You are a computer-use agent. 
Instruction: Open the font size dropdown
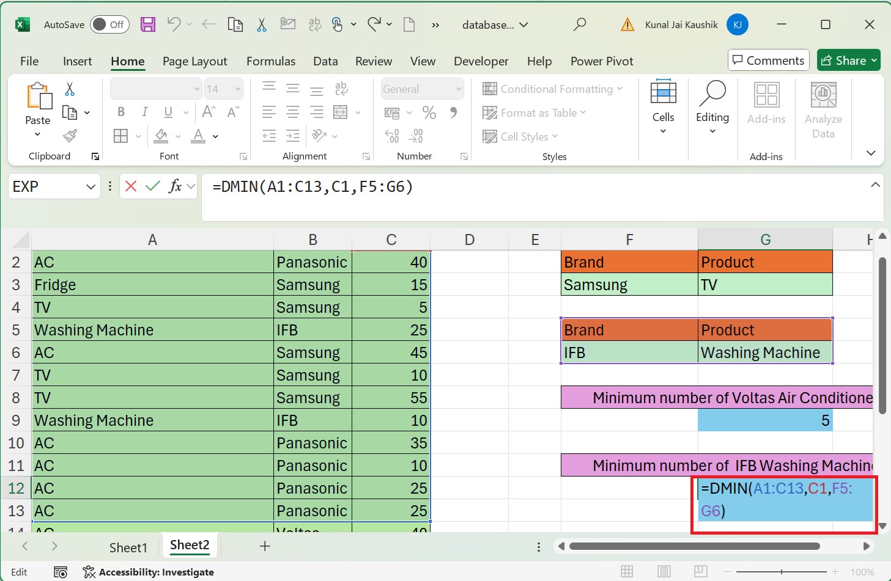tap(237, 89)
